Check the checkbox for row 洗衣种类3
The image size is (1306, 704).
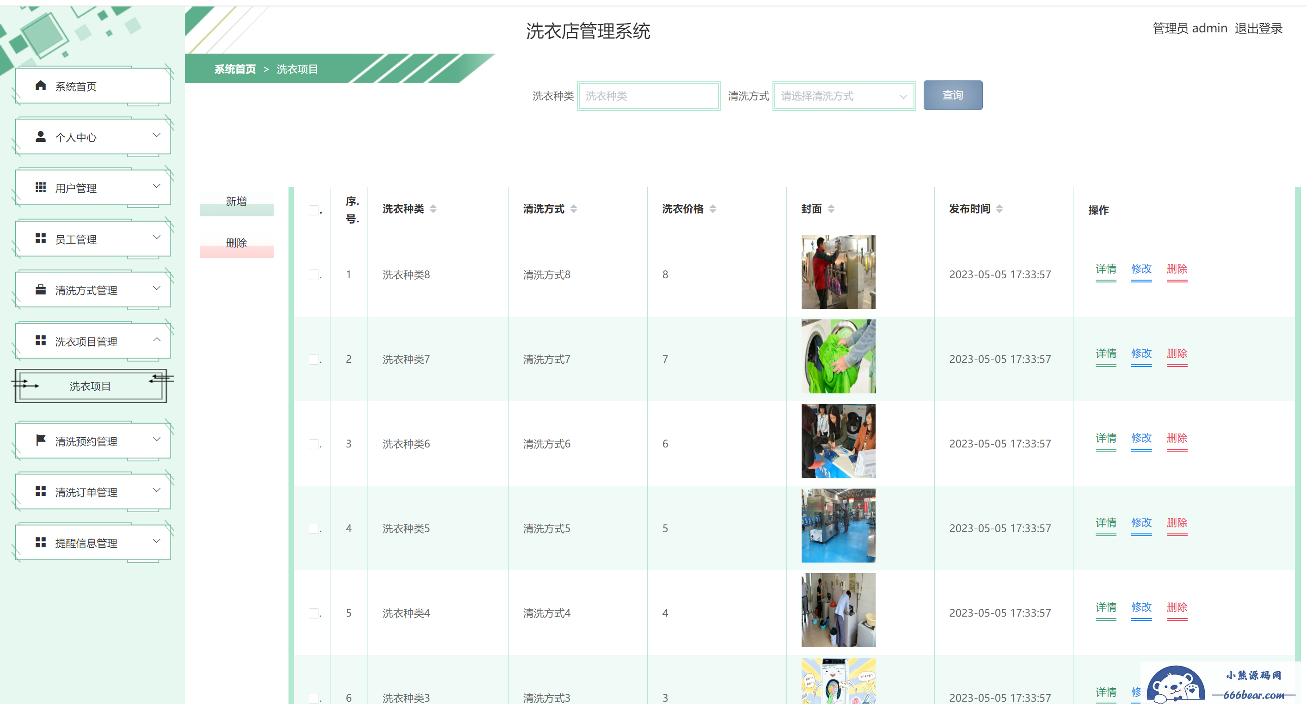314,698
